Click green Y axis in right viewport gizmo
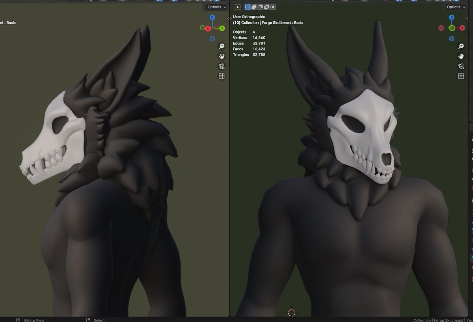This screenshot has width=473, height=322. tap(452, 28)
